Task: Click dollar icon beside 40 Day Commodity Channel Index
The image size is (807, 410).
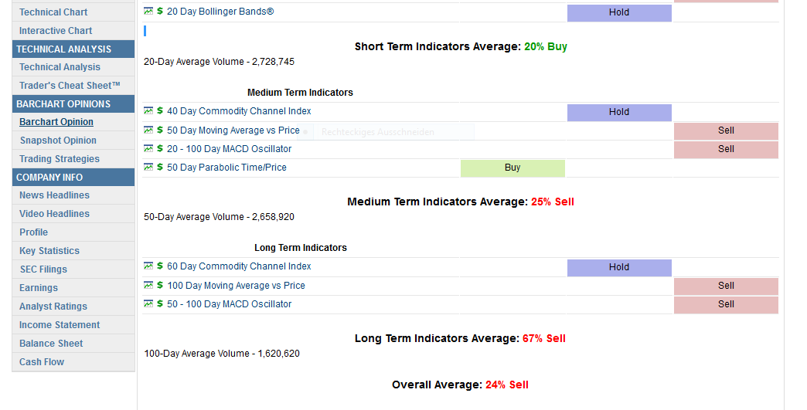Action: pyautogui.click(x=160, y=111)
